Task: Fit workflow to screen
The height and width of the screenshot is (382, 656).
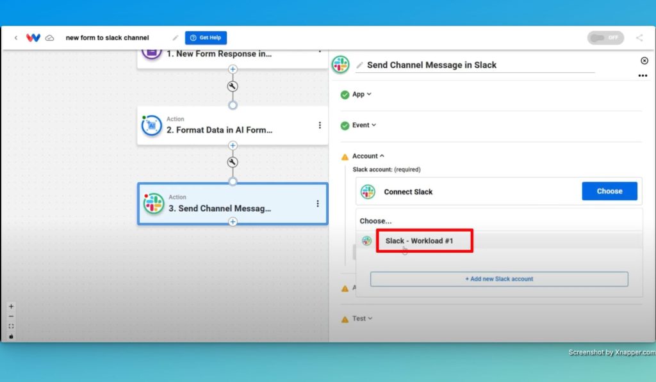Action: click(12, 326)
